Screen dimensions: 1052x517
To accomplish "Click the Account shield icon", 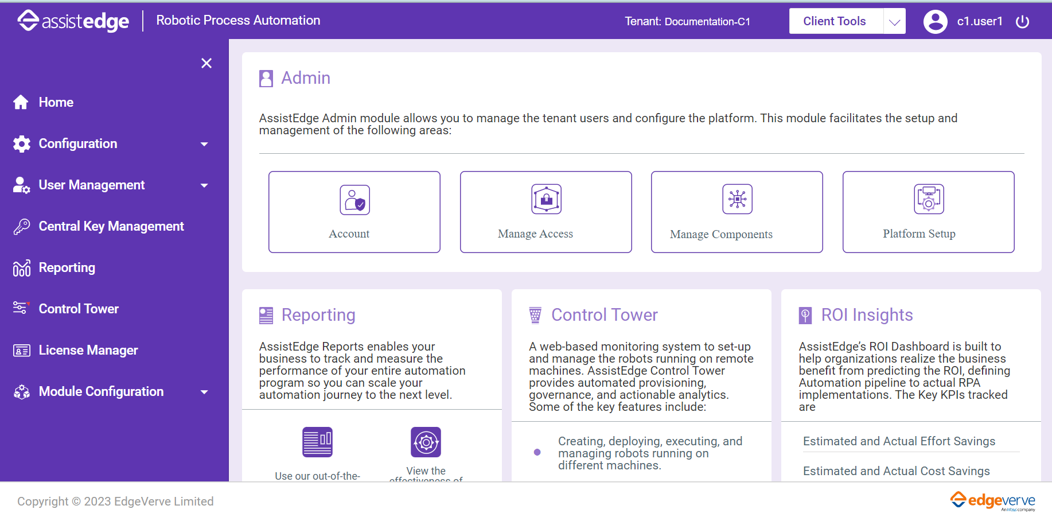I will coord(354,200).
